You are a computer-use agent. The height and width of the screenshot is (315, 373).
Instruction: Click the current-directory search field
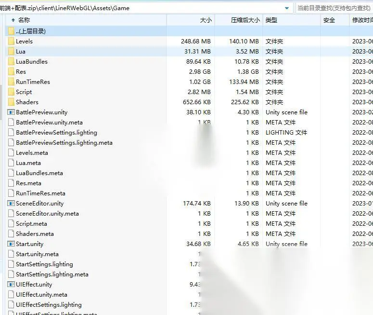click(334, 8)
